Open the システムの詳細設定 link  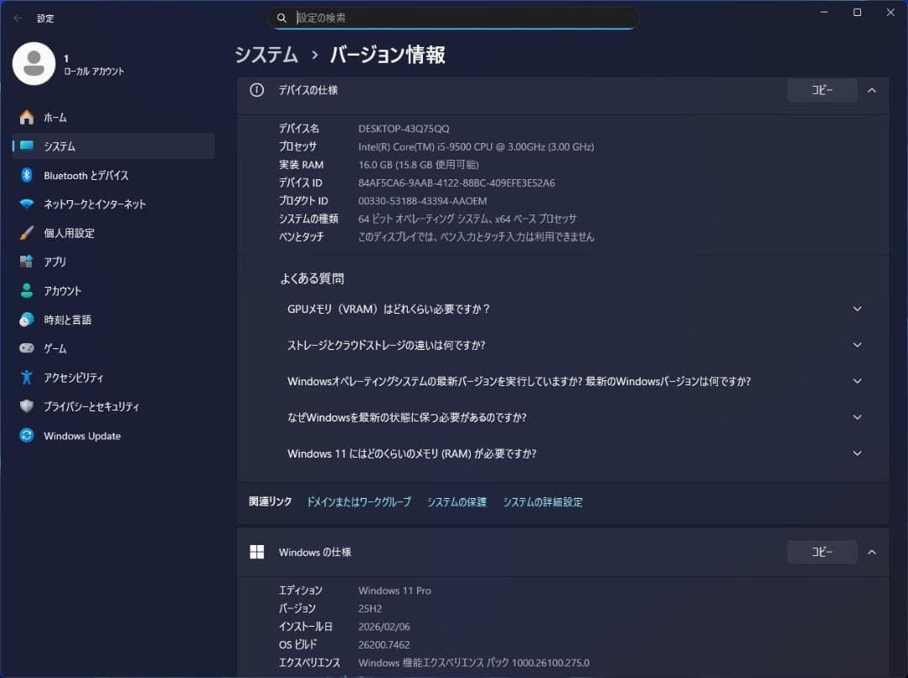coord(542,501)
